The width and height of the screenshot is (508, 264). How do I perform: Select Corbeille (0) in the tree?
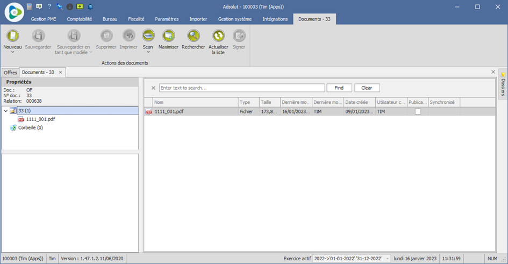pyautogui.click(x=31, y=127)
